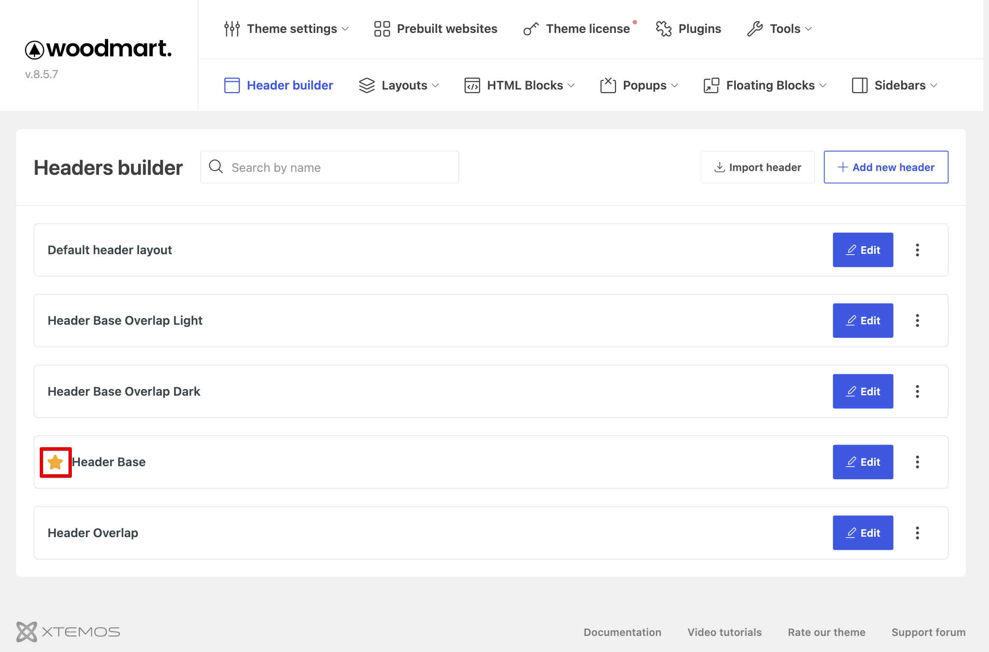
Task: Expand the Tools dropdown menu
Action: point(780,29)
